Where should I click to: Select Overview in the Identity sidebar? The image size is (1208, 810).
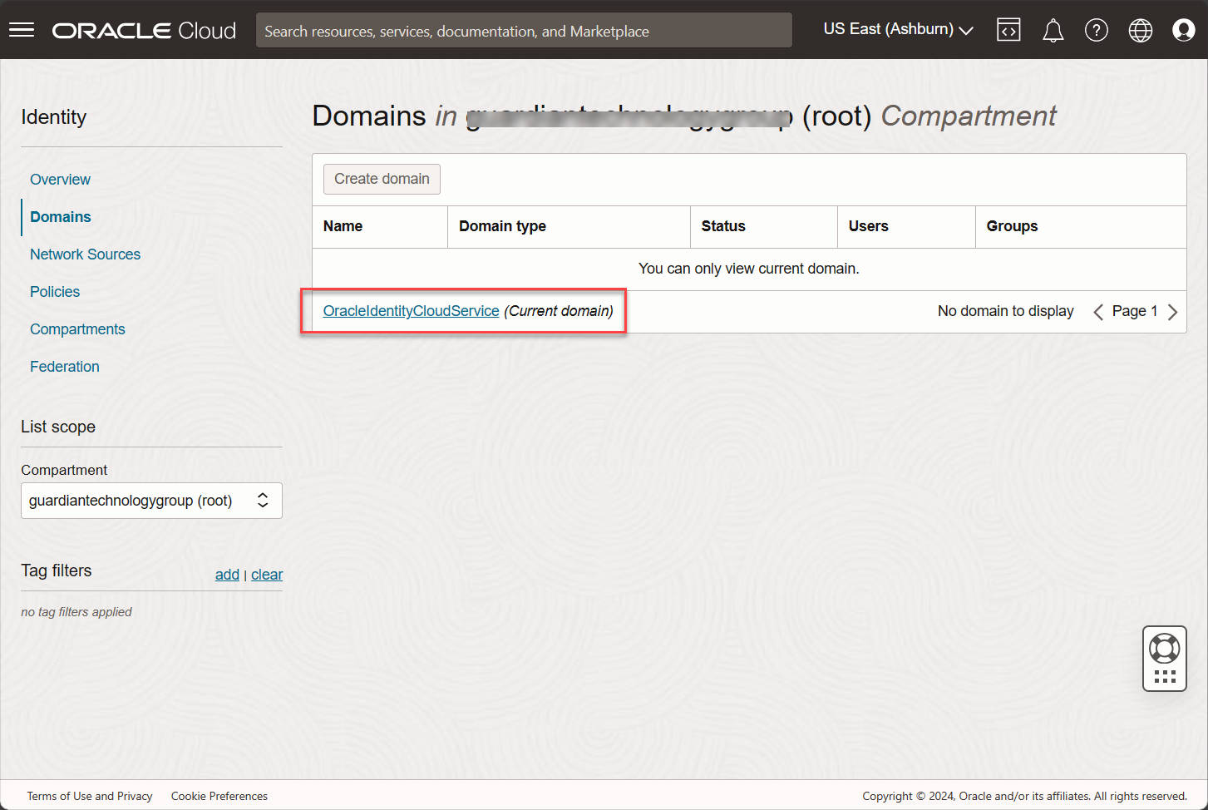point(60,179)
